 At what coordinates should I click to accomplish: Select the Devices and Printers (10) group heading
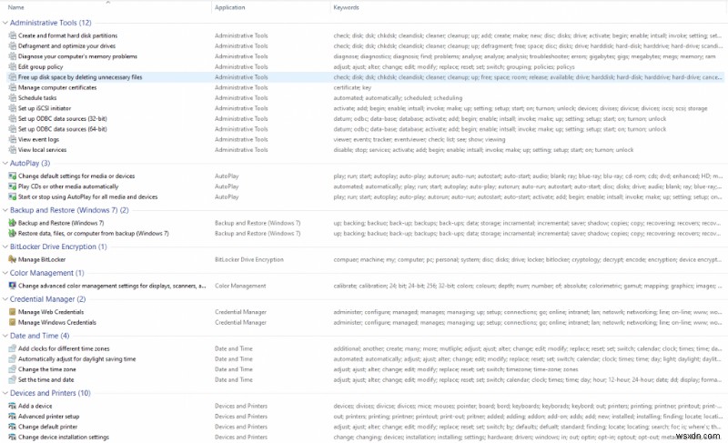click(x=50, y=393)
